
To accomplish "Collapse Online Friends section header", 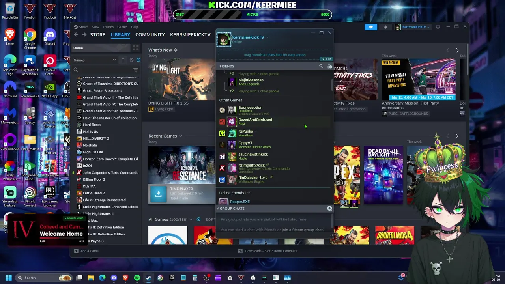I will pos(235,193).
